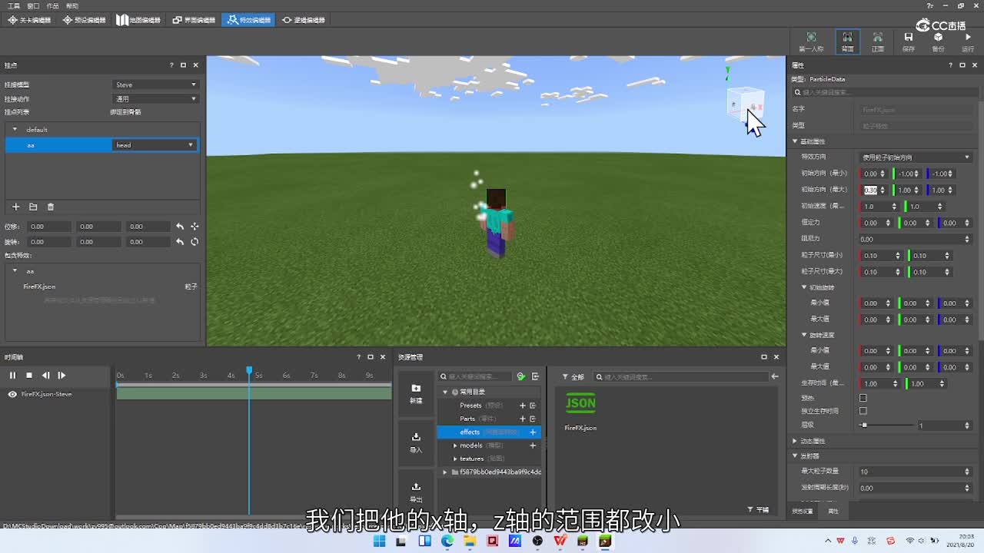Stop the timeline playback
The image size is (984, 553).
click(29, 376)
